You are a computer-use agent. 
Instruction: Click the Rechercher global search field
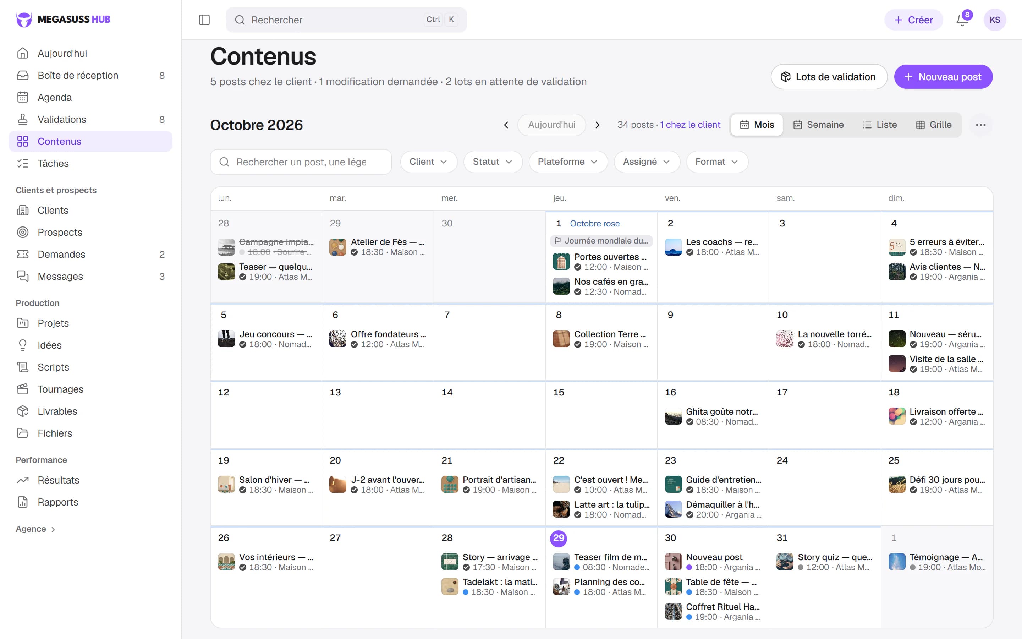(346, 20)
